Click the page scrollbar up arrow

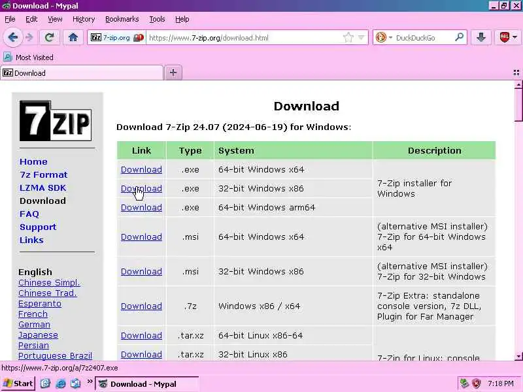coord(518,85)
